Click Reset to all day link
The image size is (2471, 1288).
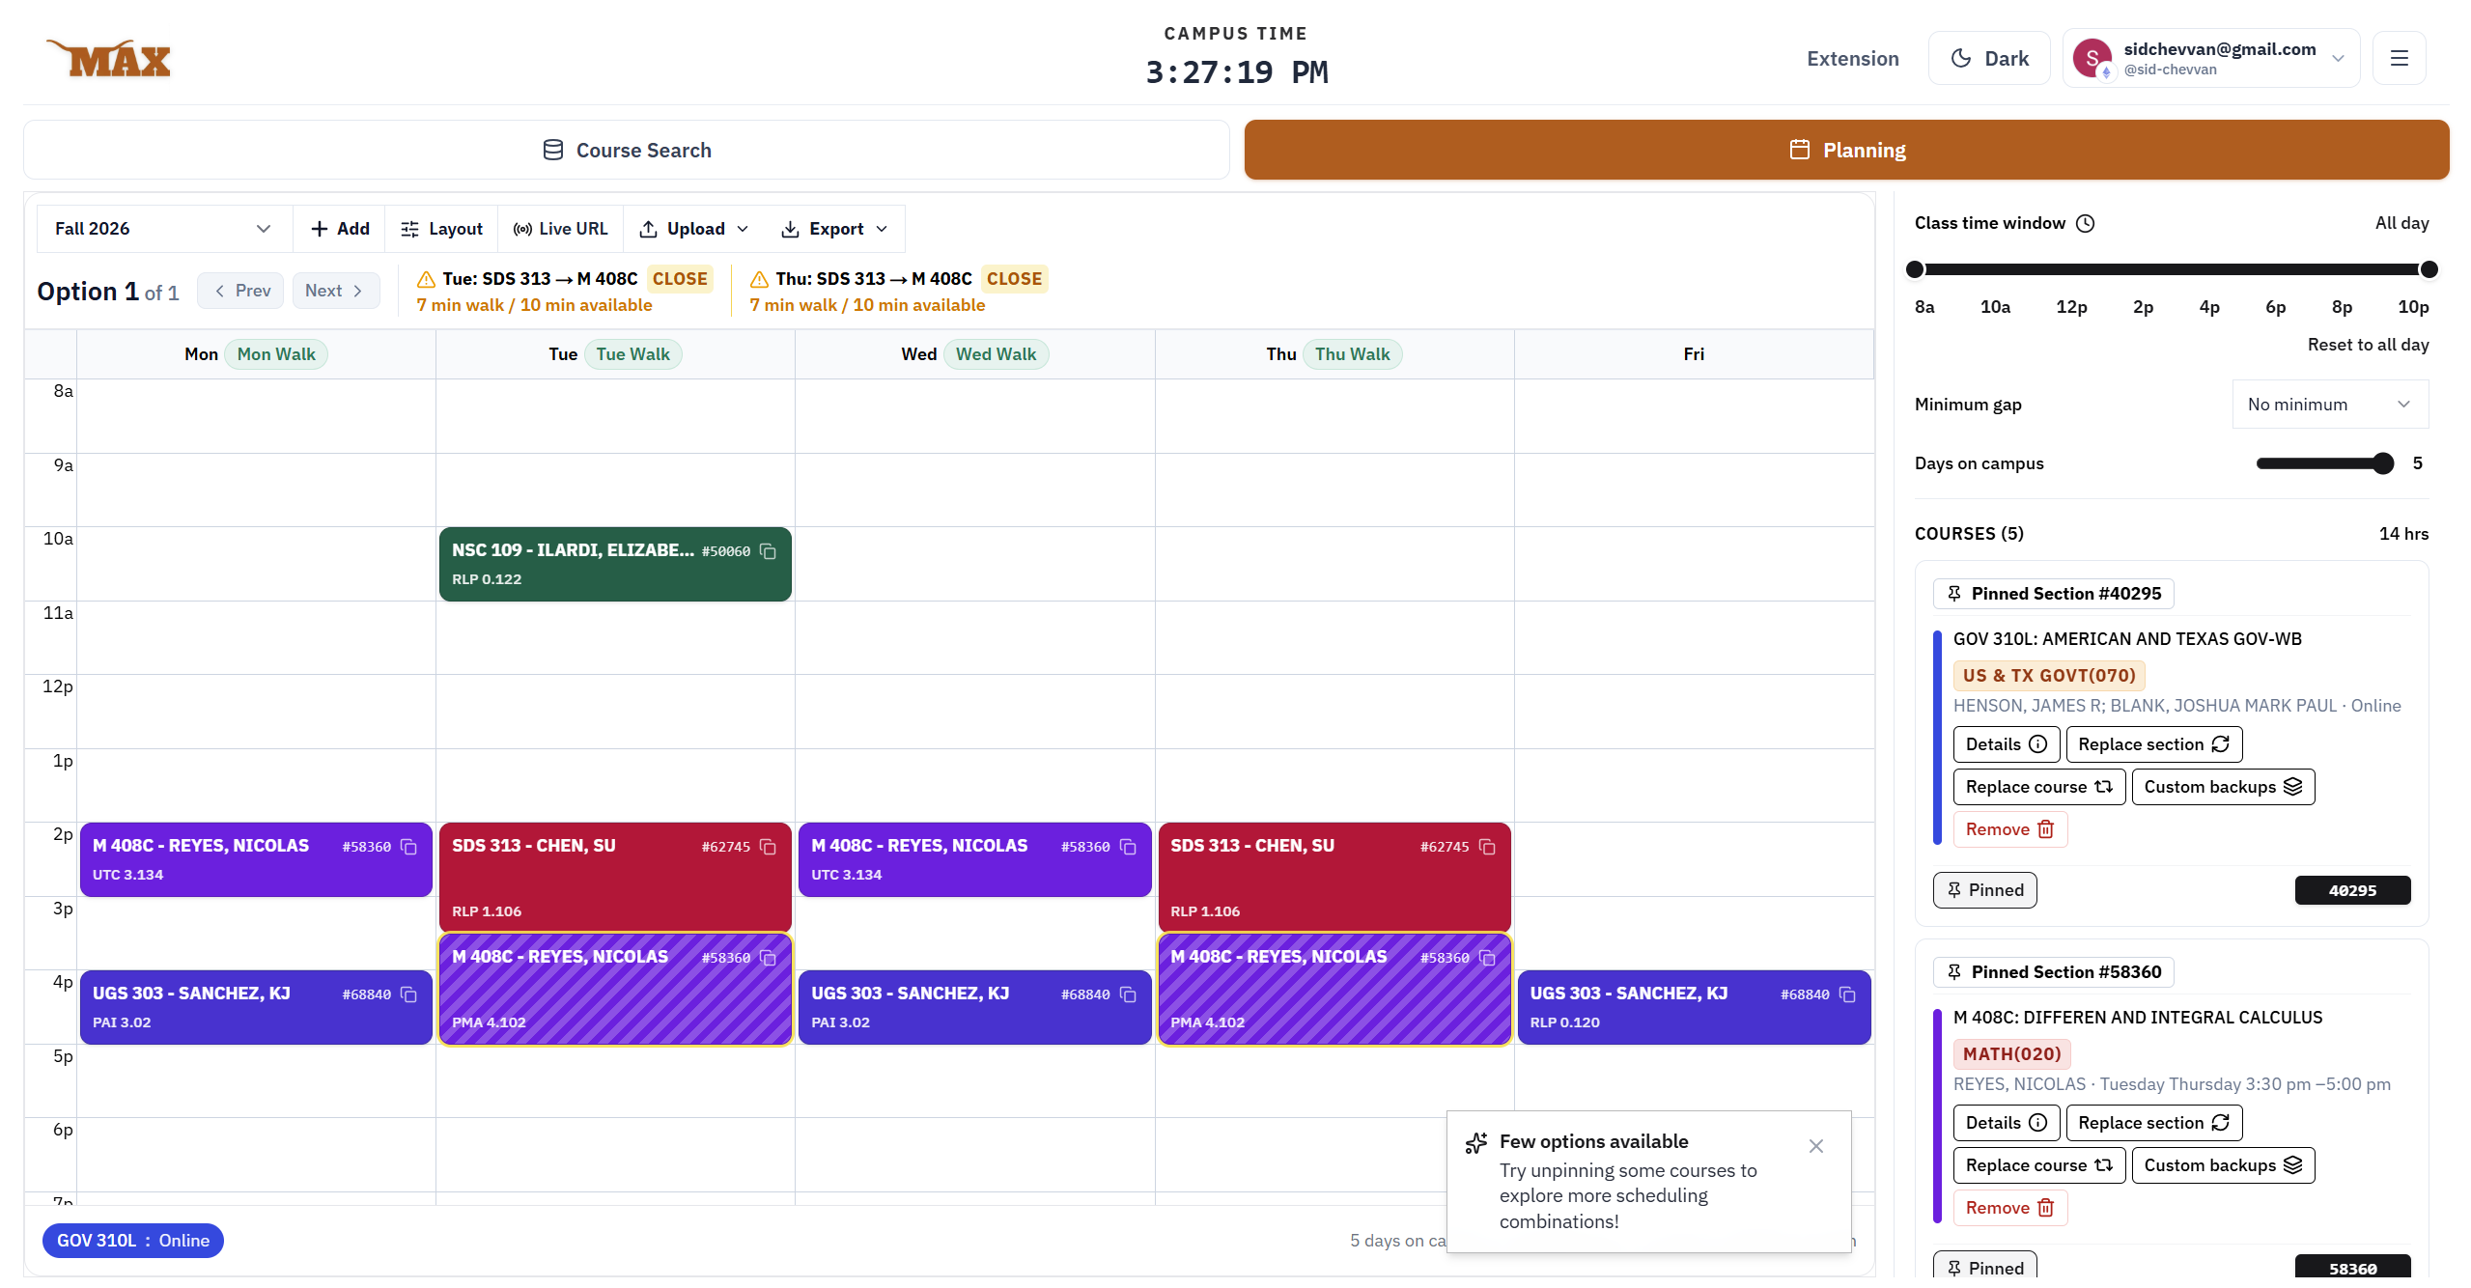coord(2368,345)
